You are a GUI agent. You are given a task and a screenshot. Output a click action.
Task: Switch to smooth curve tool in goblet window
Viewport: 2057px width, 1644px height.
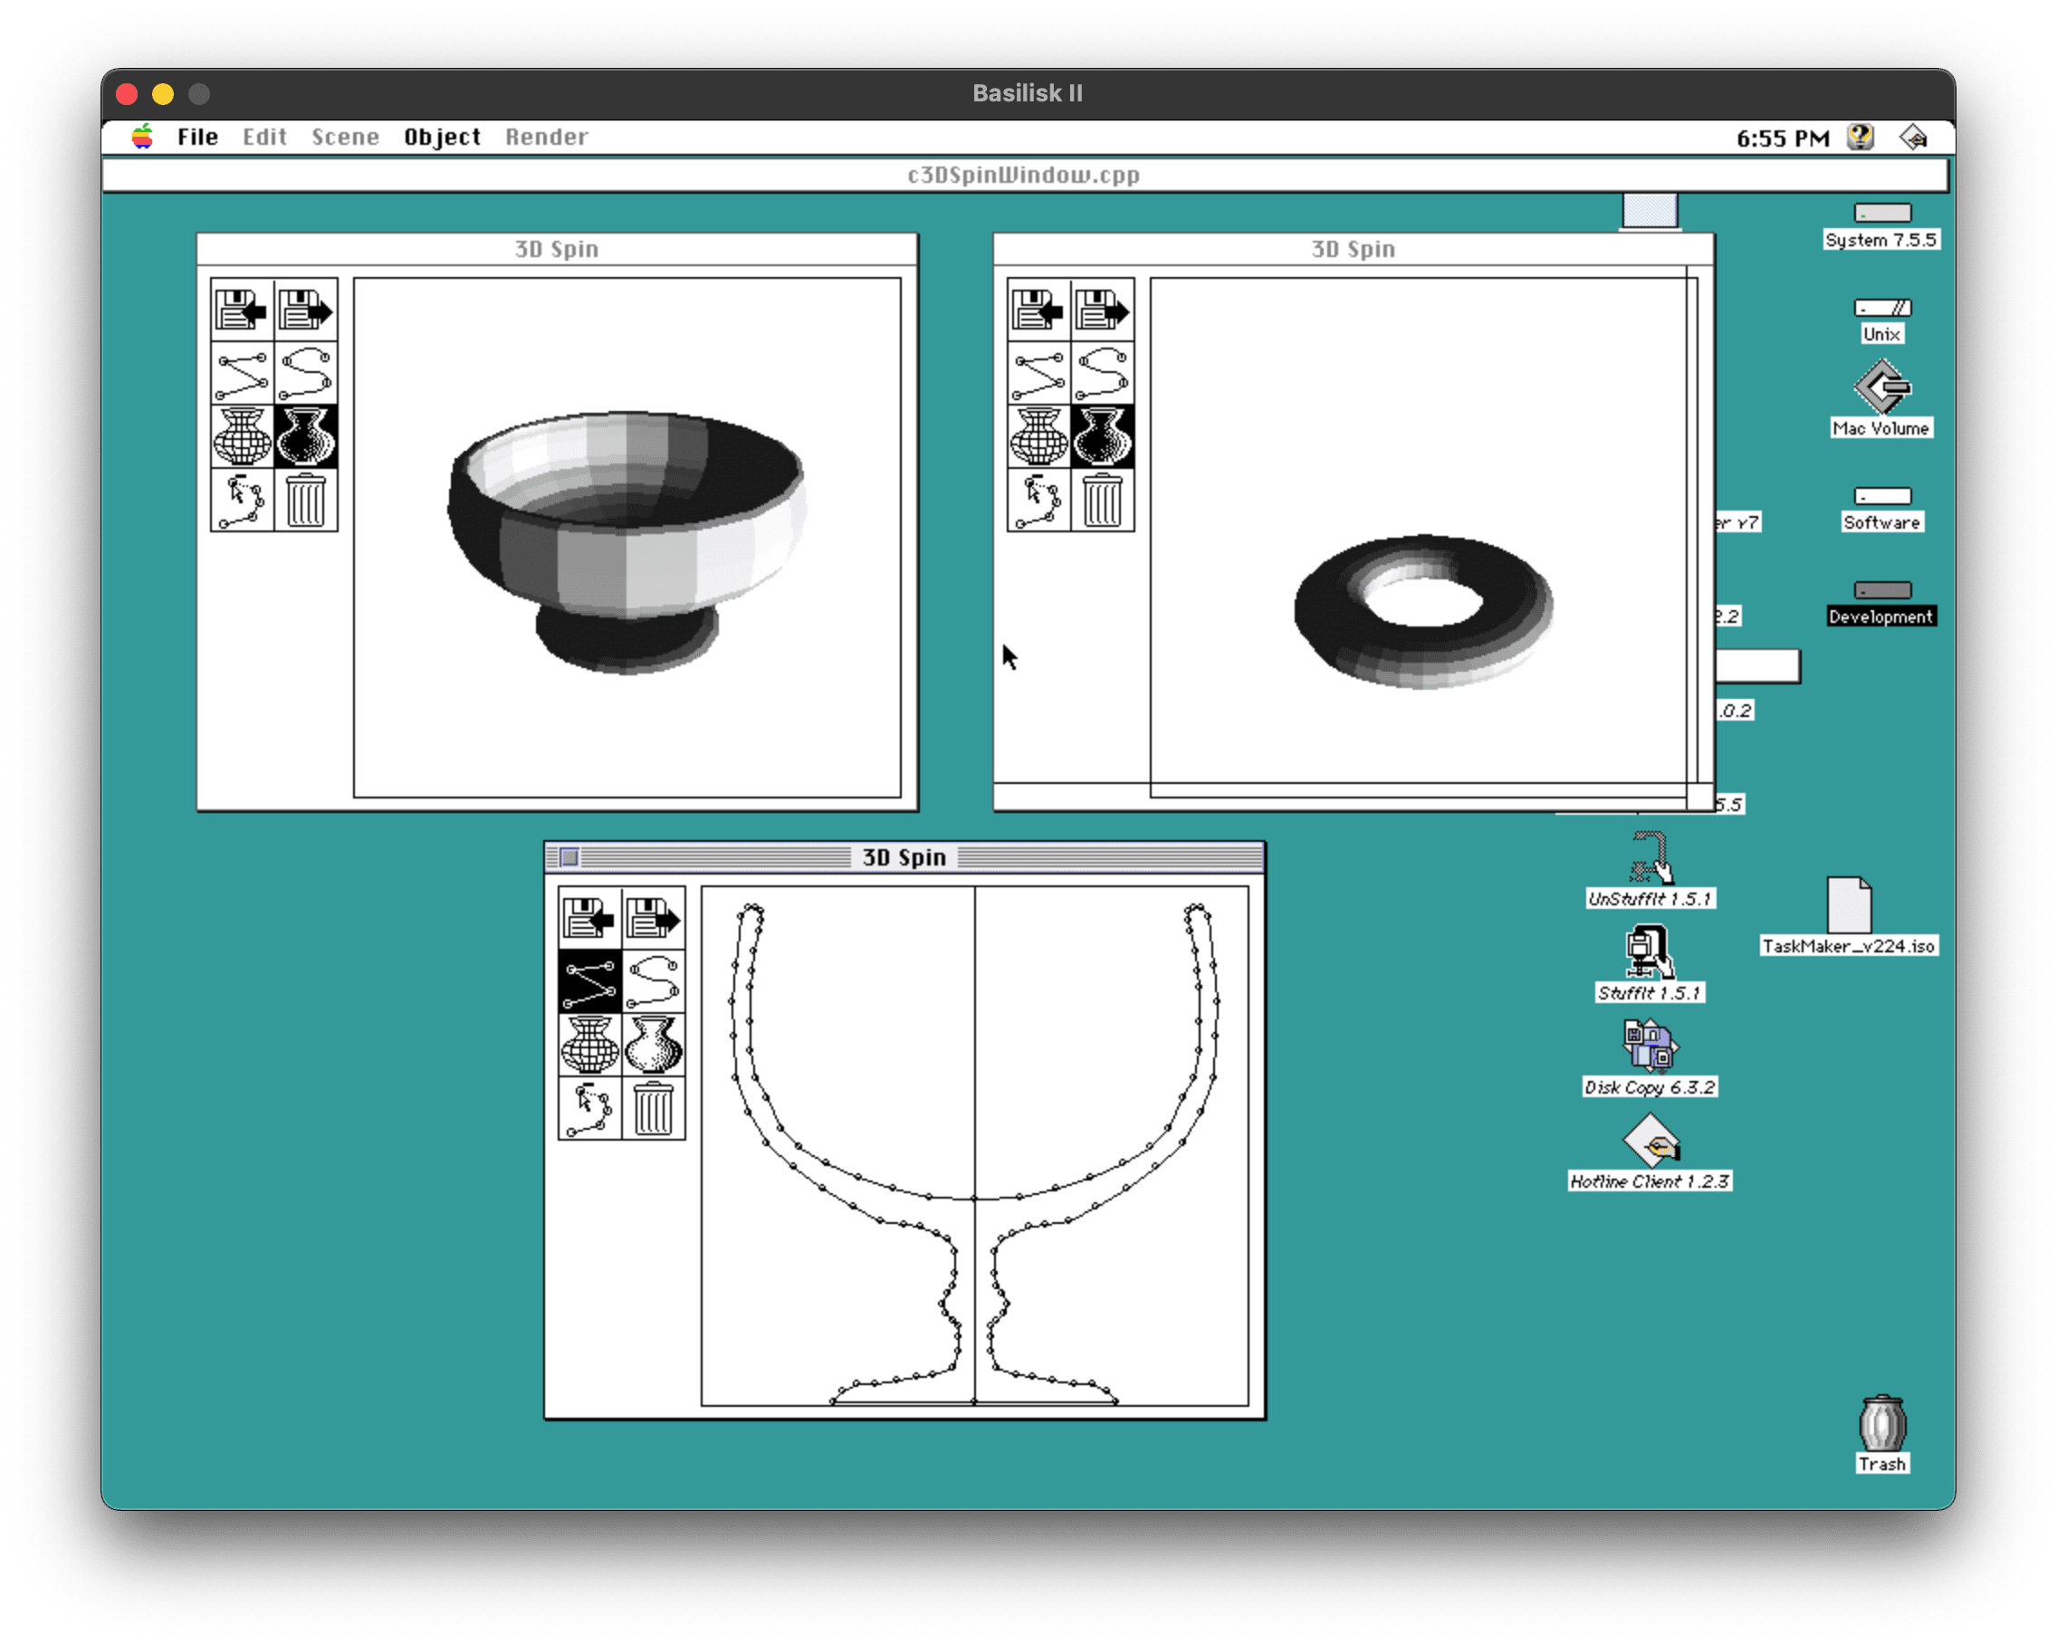(x=653, y=982)
